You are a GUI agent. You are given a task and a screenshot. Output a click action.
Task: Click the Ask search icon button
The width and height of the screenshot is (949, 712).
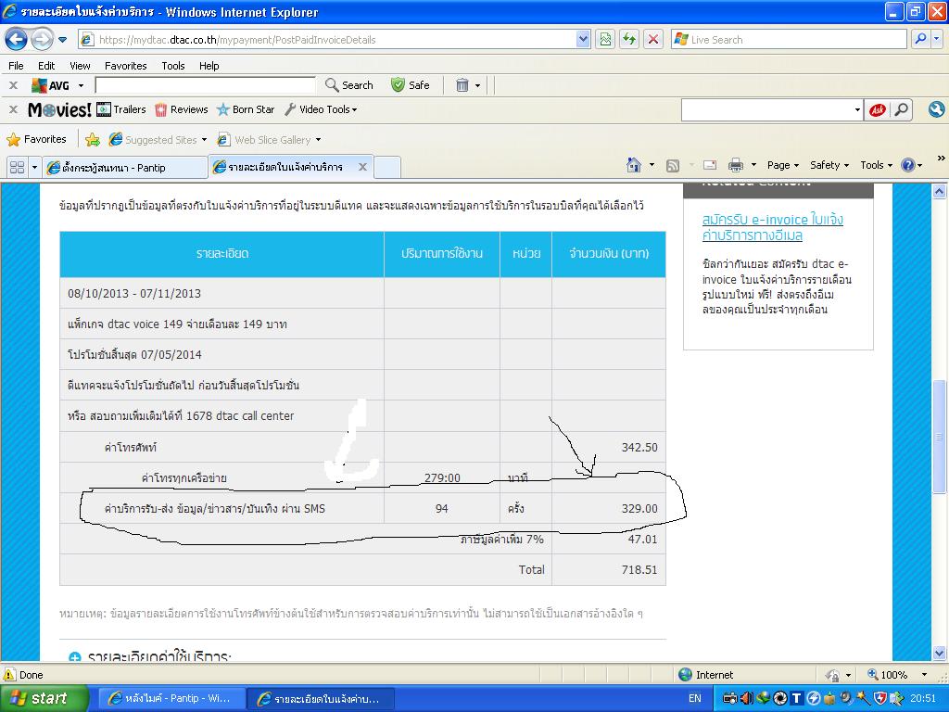pyautogui.click(x=878, y=110)
